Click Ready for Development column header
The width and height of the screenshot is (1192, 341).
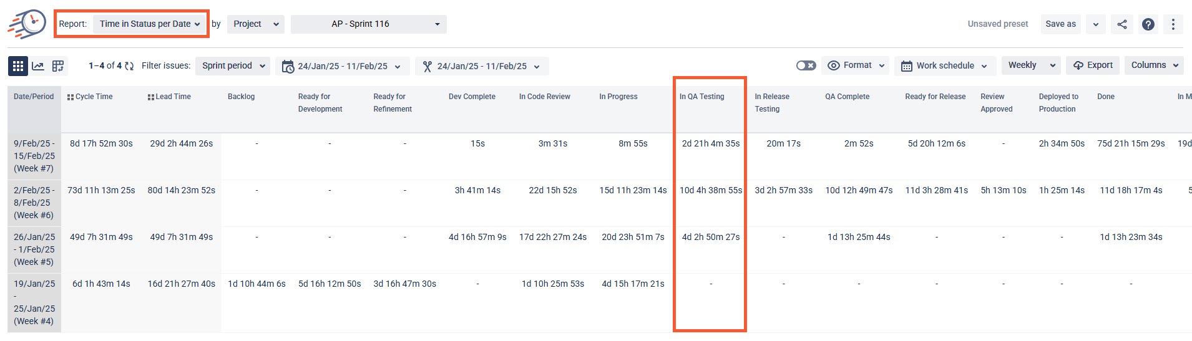pos(320,103)
